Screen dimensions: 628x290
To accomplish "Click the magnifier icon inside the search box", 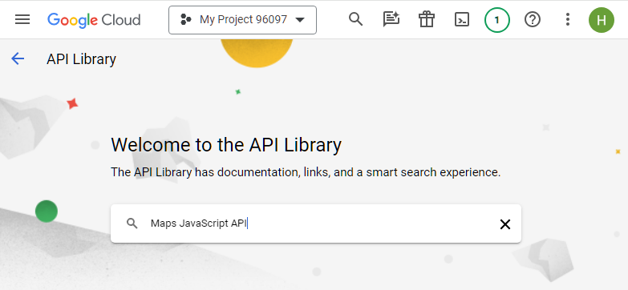I will click(132, 224).
